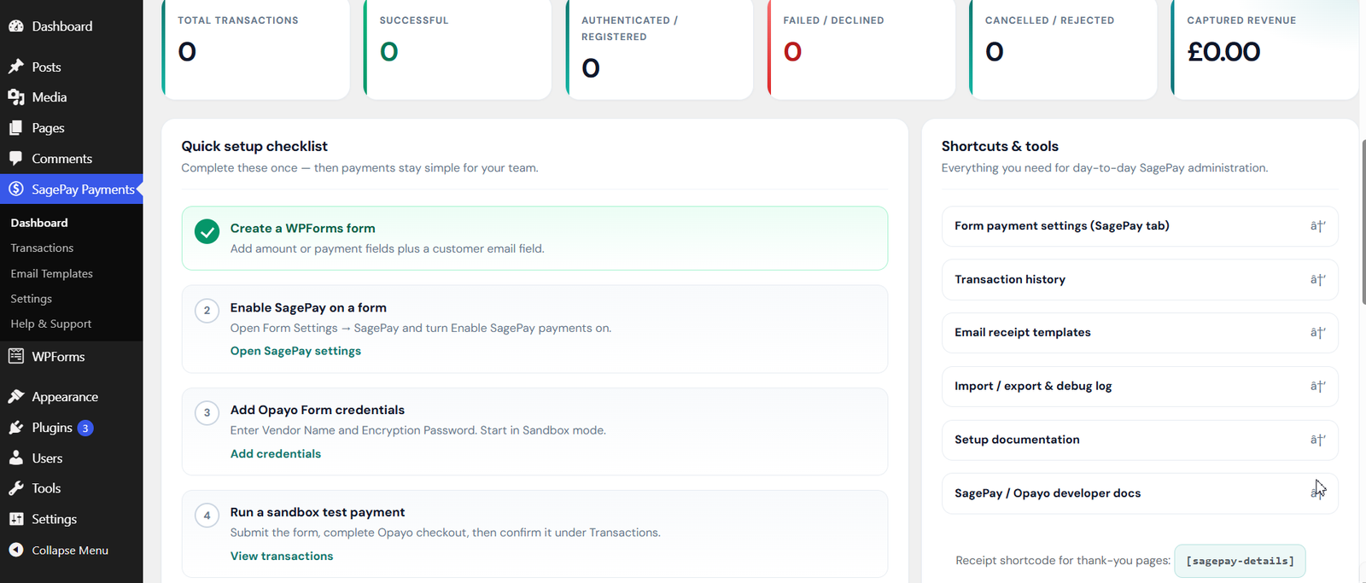
Task: Open the Transaction history shortcut
Action: click(1140, 279)
